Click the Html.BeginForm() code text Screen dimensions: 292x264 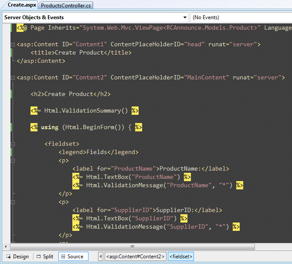[x=93, y=127]
